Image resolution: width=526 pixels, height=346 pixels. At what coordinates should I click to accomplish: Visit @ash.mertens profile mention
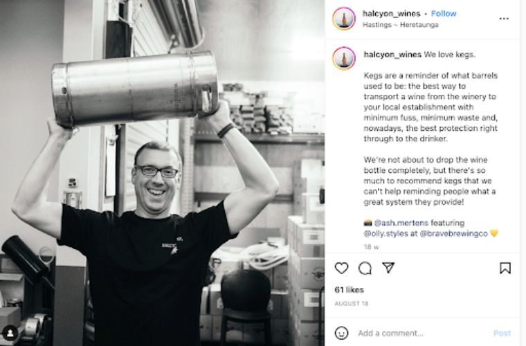coord(401,223)
